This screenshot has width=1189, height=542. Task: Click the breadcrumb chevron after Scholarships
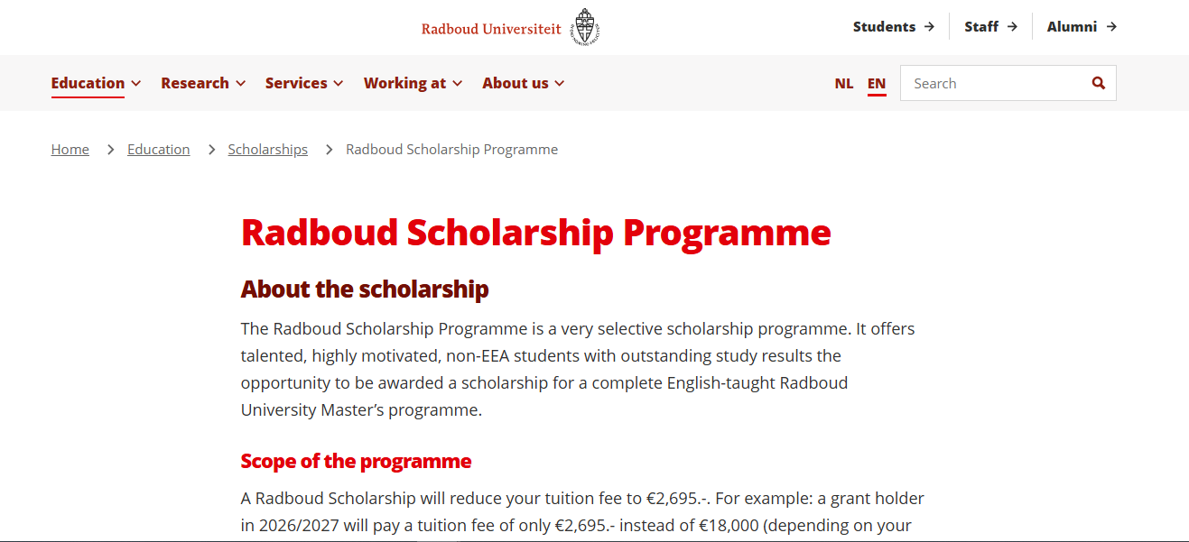click(329, 150)
